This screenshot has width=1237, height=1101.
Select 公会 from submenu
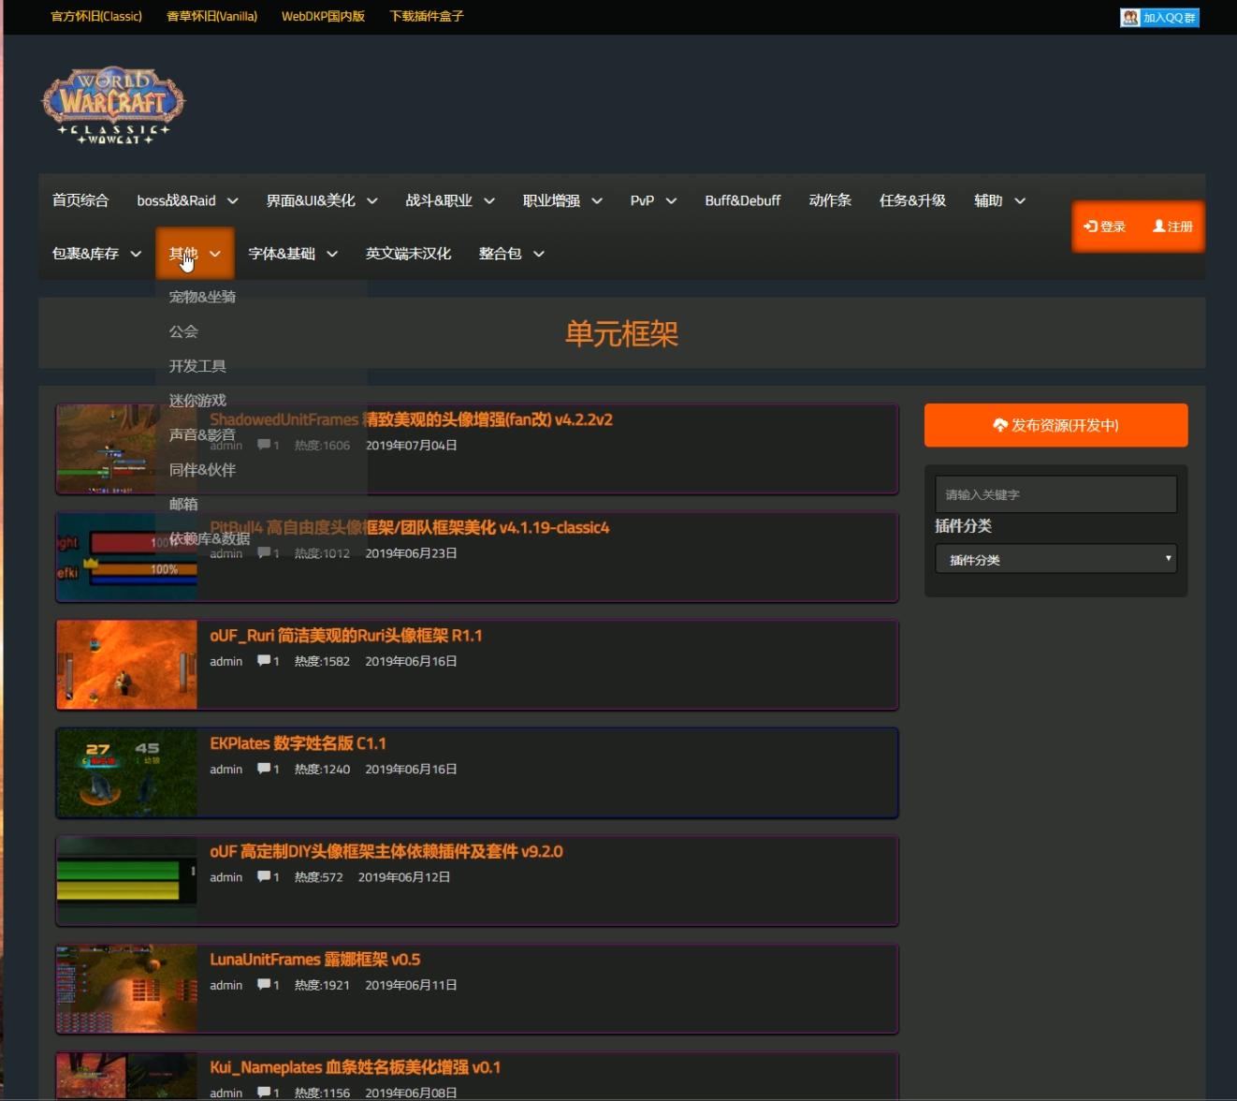[x=183, y=331]
